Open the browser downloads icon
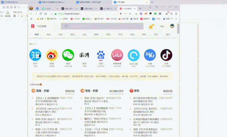Viewport: 227px width, 137px height. click(167, 14)
